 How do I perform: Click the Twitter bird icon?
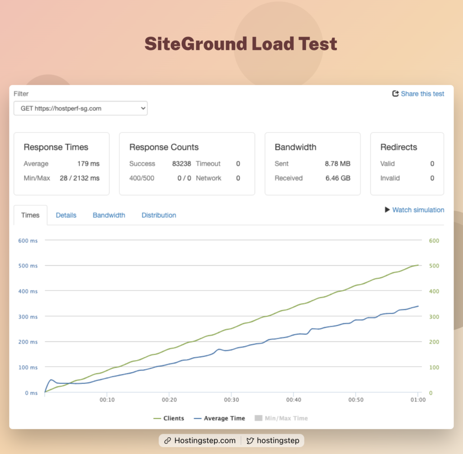tap(250, 441)
